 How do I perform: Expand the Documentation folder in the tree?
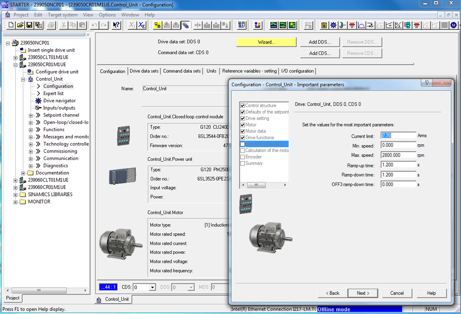coord(23,173)
